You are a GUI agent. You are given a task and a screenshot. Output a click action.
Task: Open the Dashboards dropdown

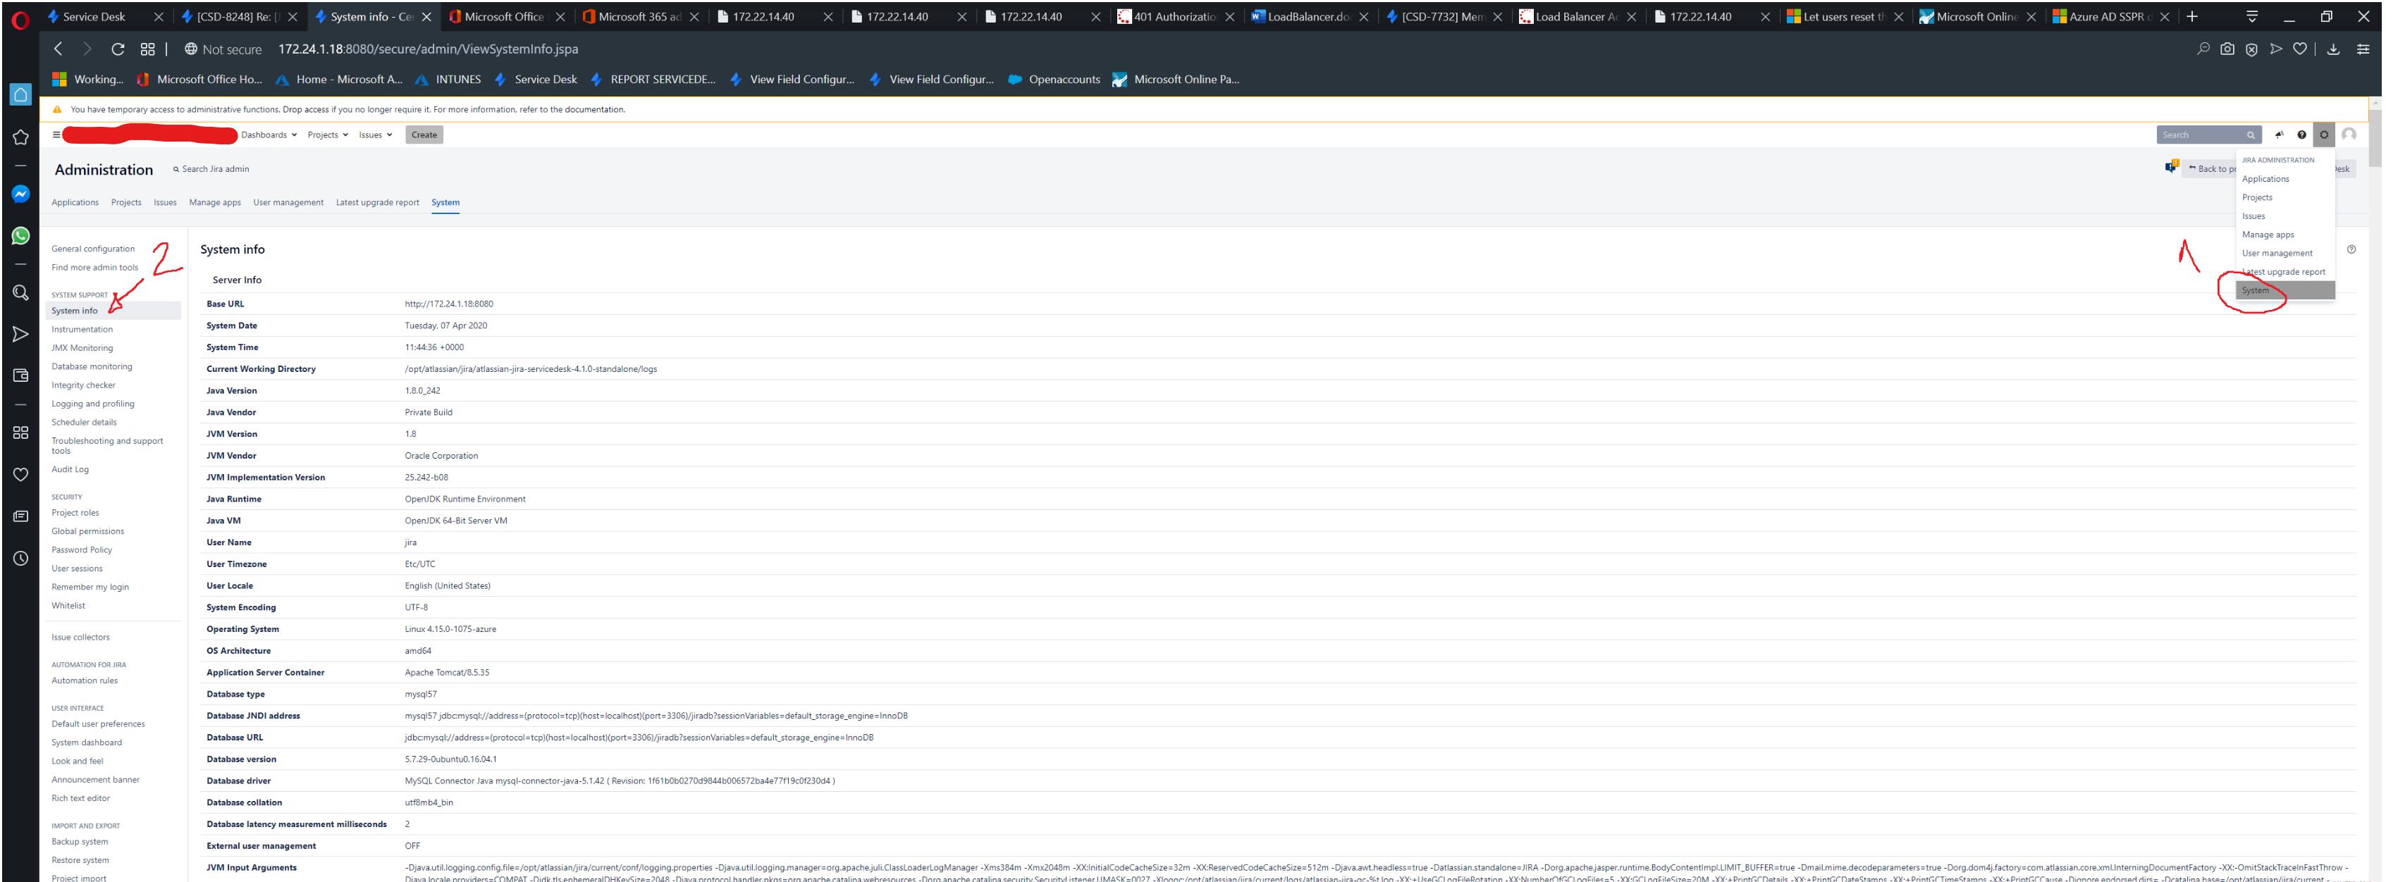coord(269,134)
